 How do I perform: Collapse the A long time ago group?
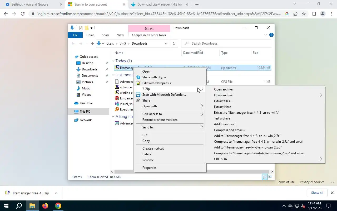113,117
